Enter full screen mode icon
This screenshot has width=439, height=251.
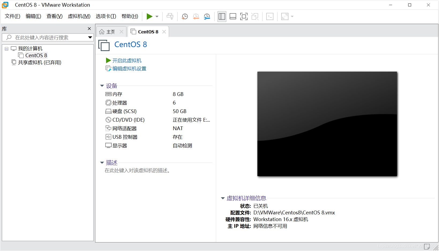(244, 17)
